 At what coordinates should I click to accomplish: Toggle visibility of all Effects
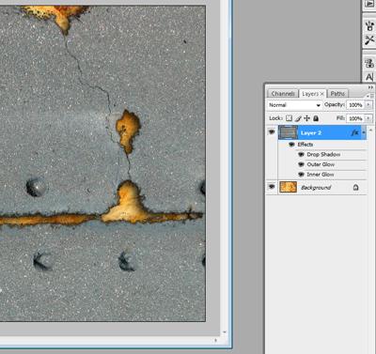point(291,145)
